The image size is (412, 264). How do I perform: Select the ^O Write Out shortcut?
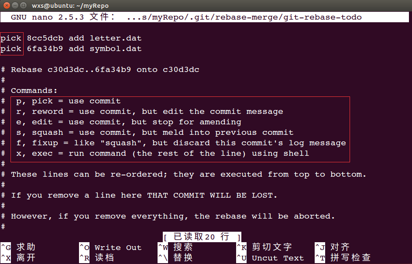(x=110, y=247)
